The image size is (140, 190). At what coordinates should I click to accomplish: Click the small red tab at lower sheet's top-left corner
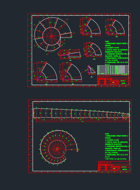click(36, 102)
